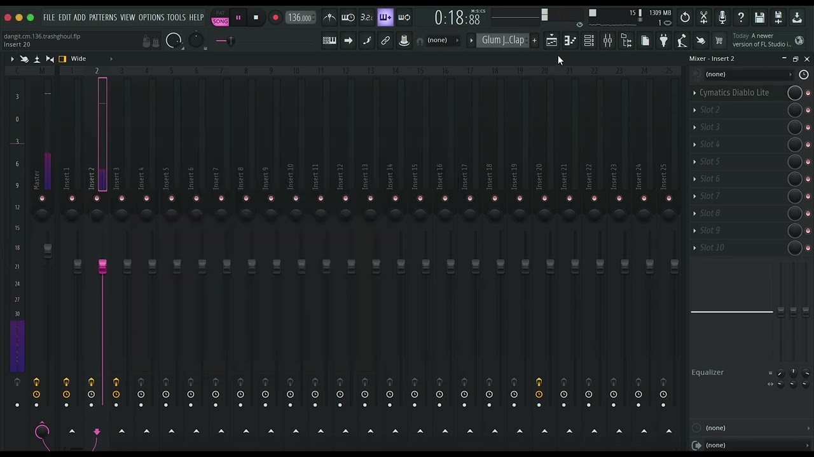Screen dimensions: 814x457
Task: Open the FILE menu
Action: point(49,18)
